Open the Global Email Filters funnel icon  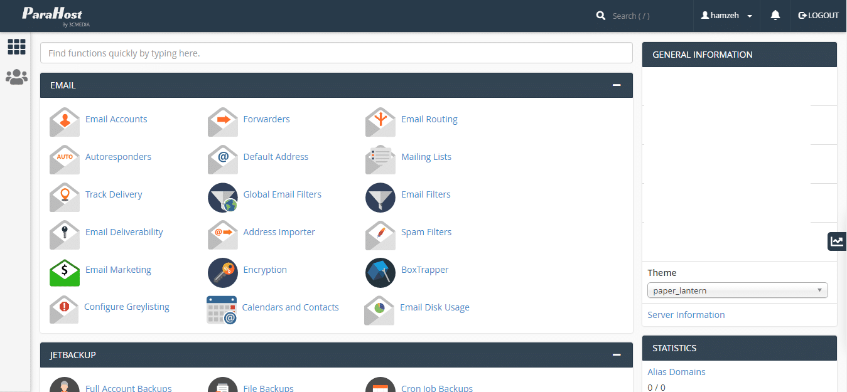click(x=223, y=198)
